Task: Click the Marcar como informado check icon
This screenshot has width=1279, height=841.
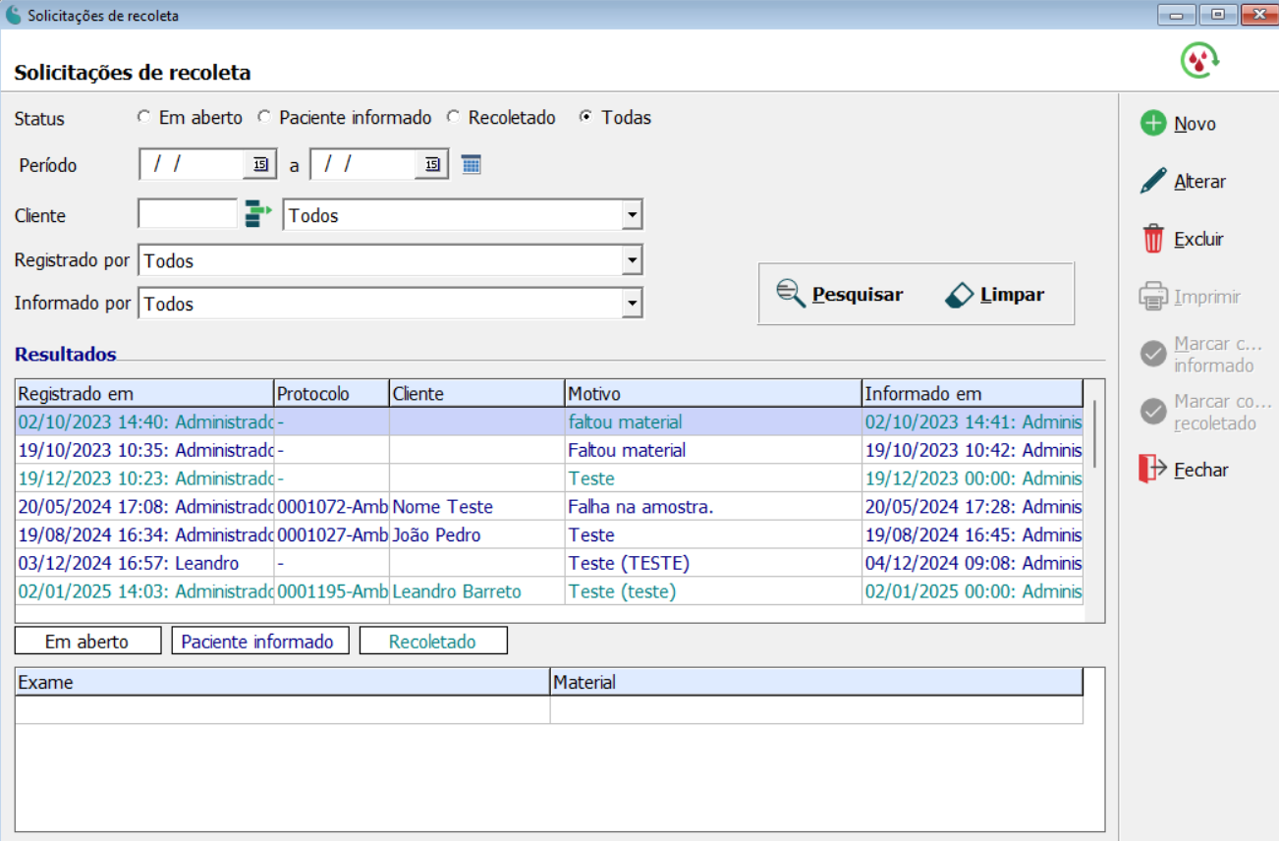Action: [x=1153, y=355]
